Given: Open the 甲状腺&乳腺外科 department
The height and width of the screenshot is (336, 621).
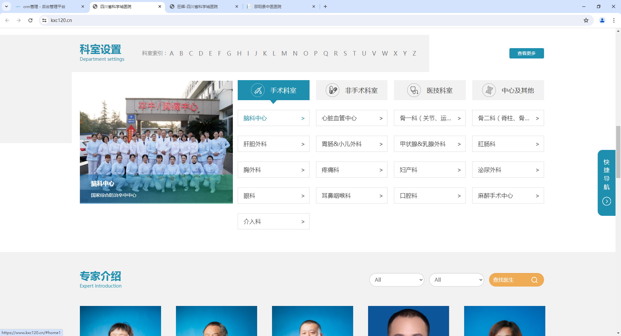Looking at the screenshot, I should click(x=430, y=144).
